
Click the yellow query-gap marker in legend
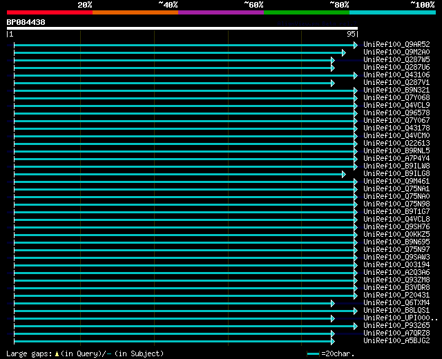pyautogui.click(x=57, y=354)
